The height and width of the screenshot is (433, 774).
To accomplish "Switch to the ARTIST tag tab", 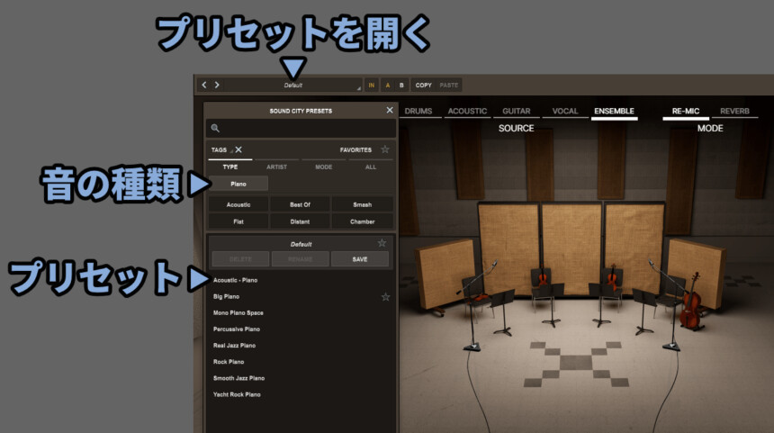I will (276, 167).
